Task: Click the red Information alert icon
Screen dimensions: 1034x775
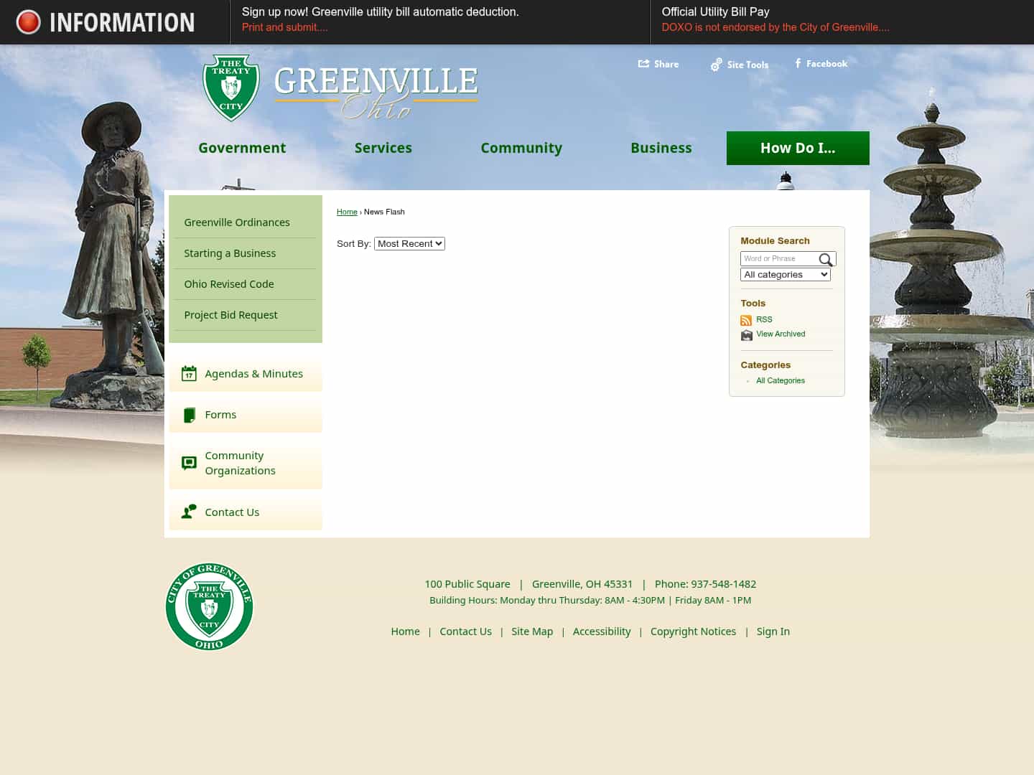Action: 28,22
